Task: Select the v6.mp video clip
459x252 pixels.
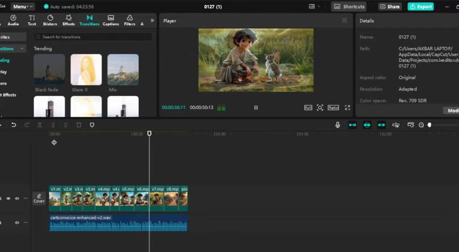Action: pos(142,198)
